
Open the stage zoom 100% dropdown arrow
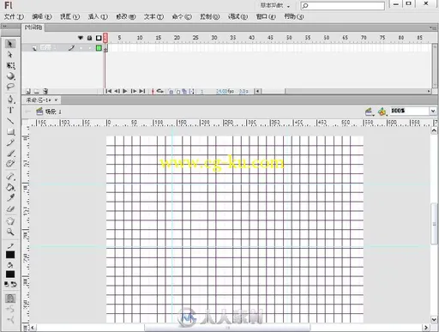click(x=433, y=111)
